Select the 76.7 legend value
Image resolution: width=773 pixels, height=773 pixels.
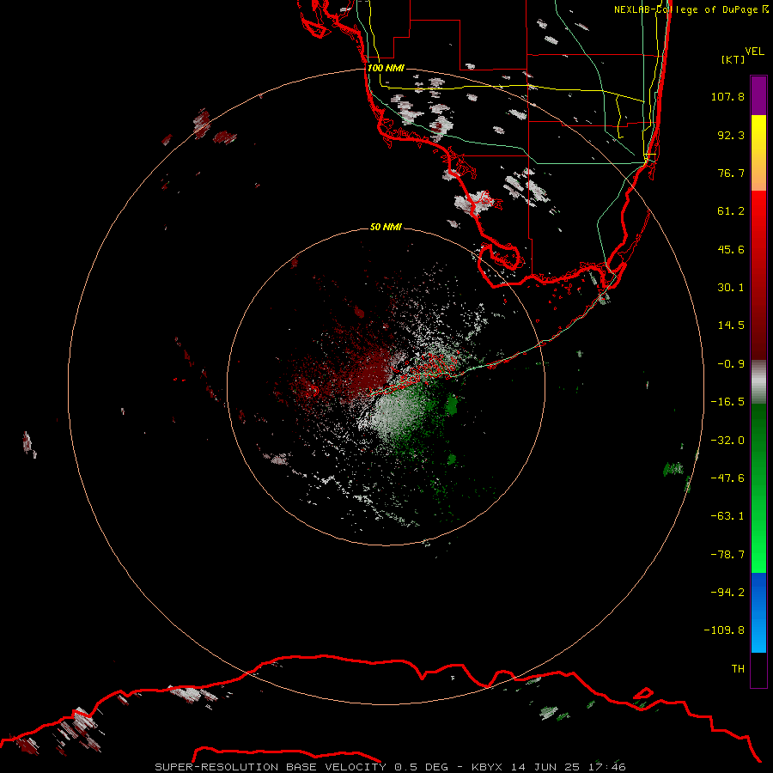pos(731,173)
